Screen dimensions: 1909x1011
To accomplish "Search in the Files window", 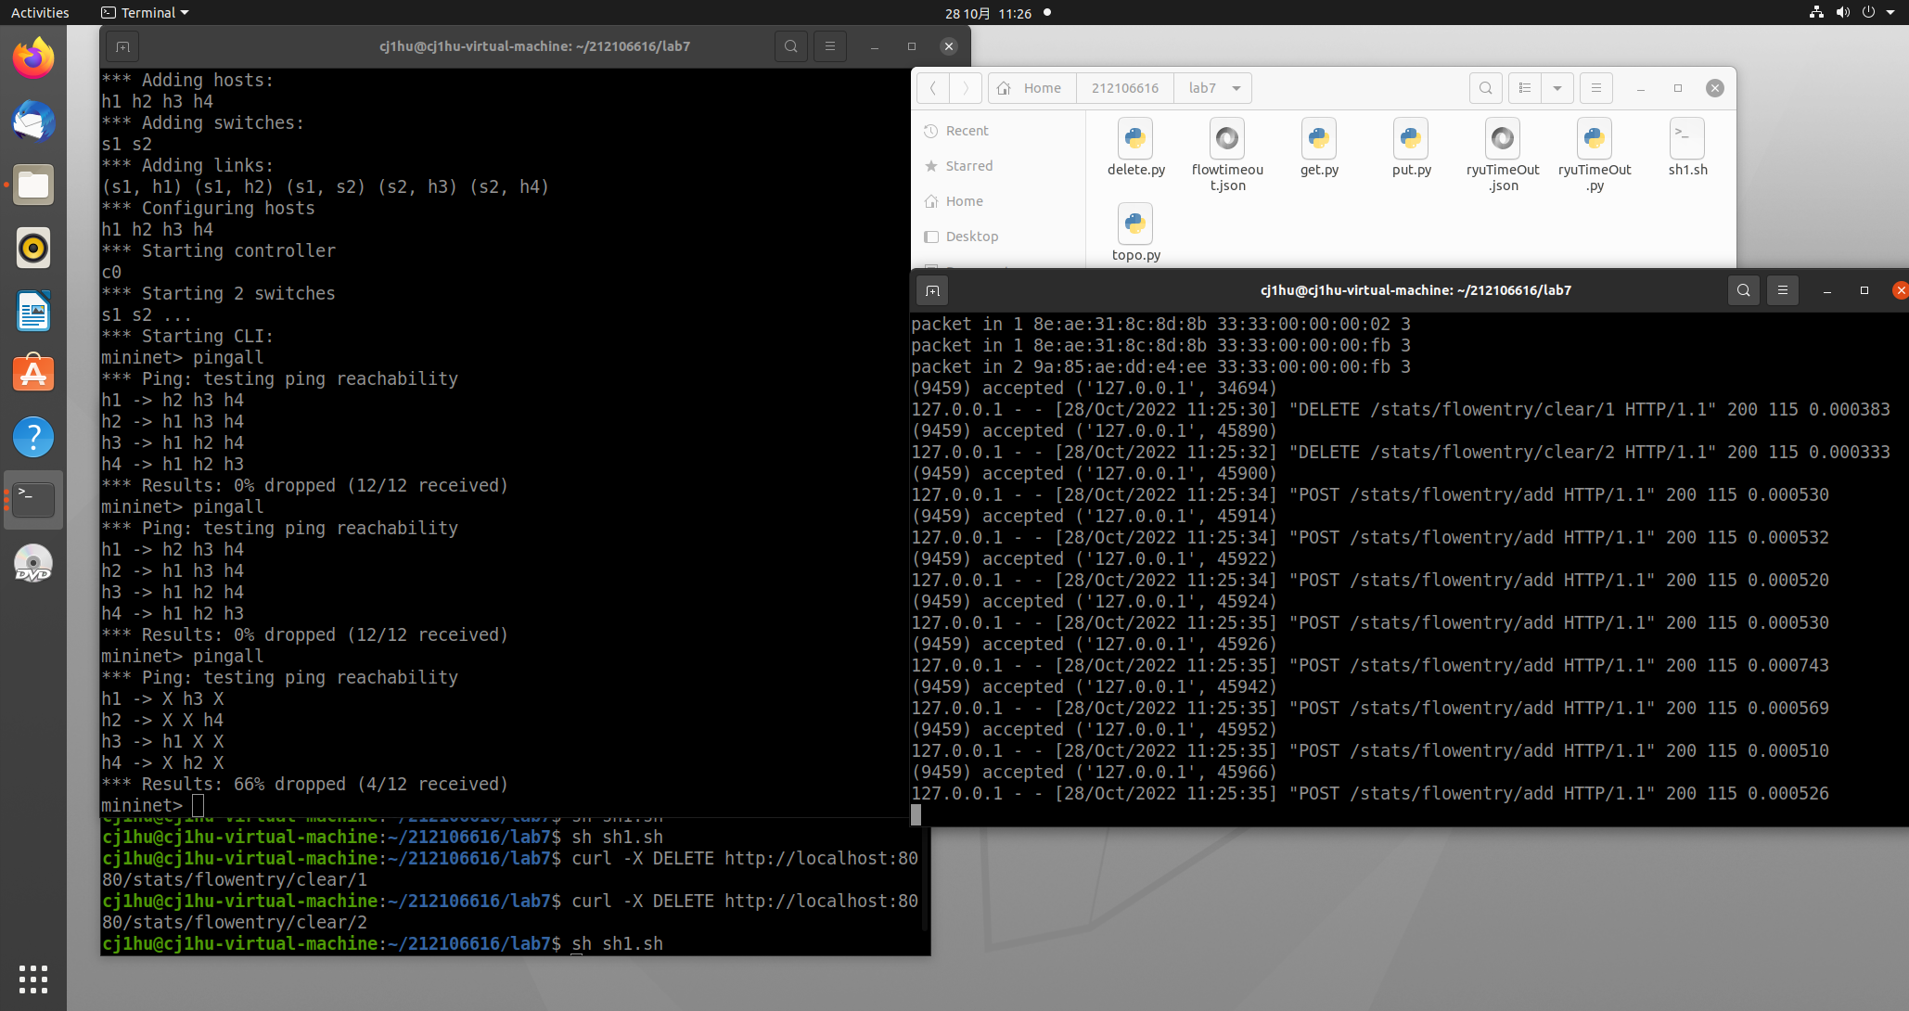I will 1486,88.
